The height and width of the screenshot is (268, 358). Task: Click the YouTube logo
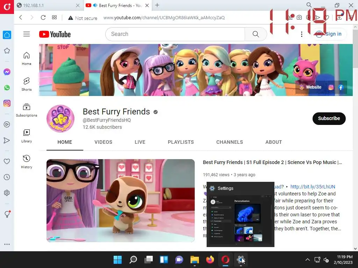coord(55,34)
